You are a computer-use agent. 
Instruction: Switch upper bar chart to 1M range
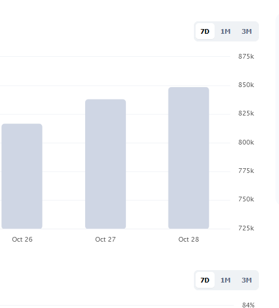pyautogui.click(x=225, y=31)
